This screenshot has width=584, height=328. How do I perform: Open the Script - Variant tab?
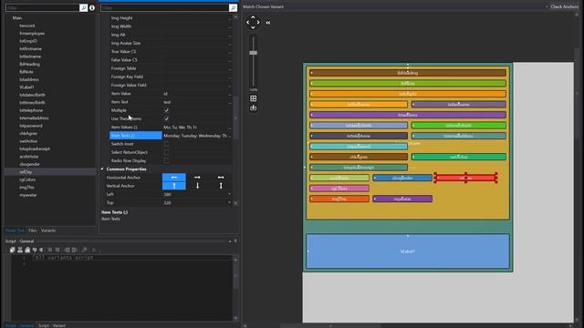(x=52, y=325)
